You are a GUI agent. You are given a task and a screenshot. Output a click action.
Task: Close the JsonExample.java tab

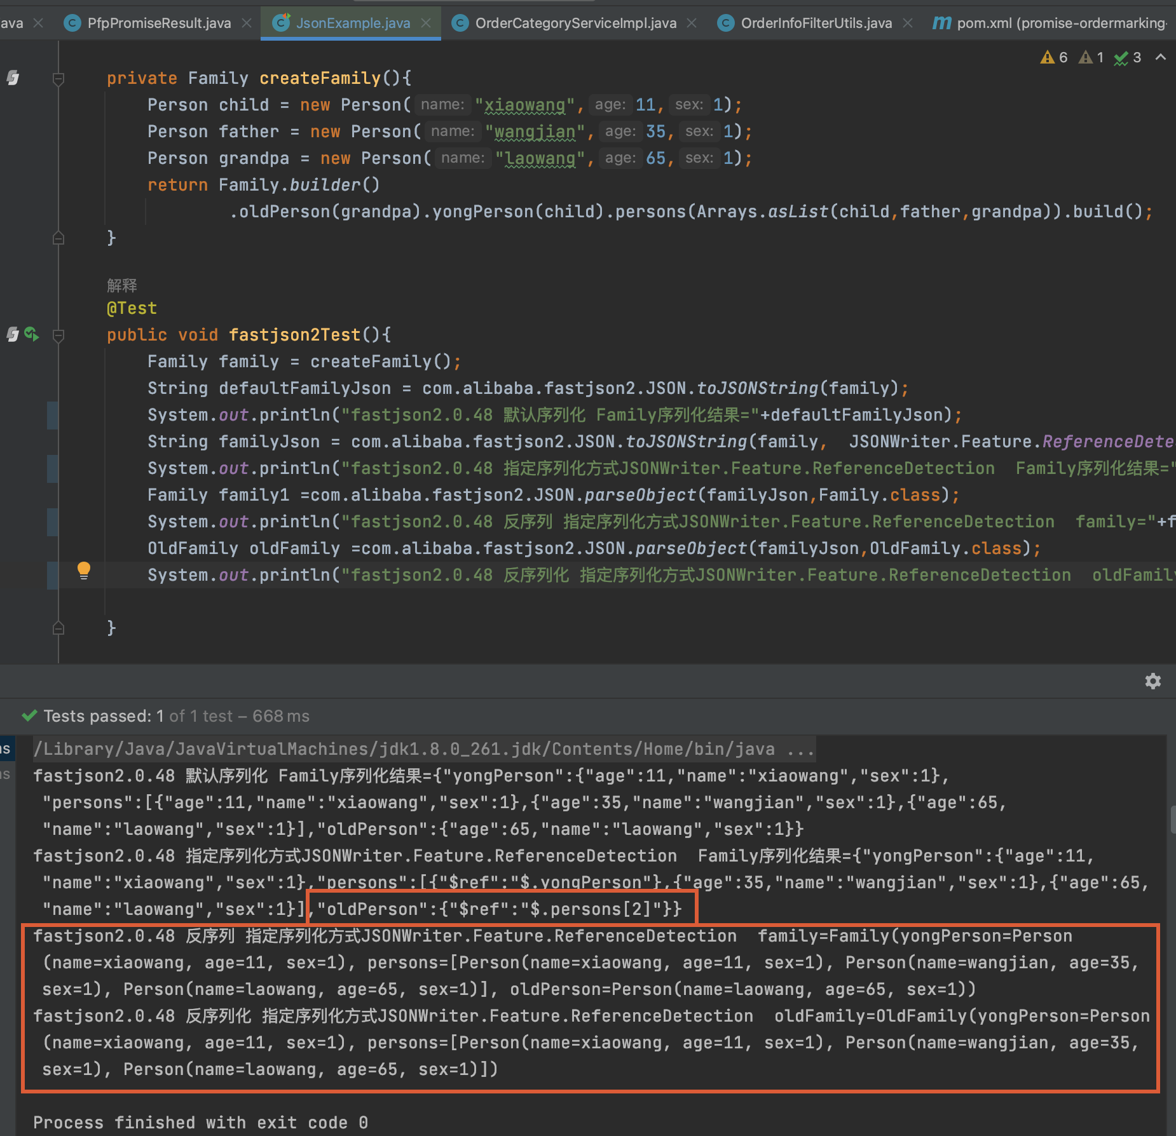click(x=426, y=23)
